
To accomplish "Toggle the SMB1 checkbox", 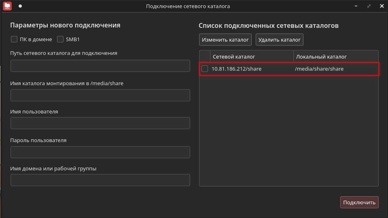I will tap(60, 39).
